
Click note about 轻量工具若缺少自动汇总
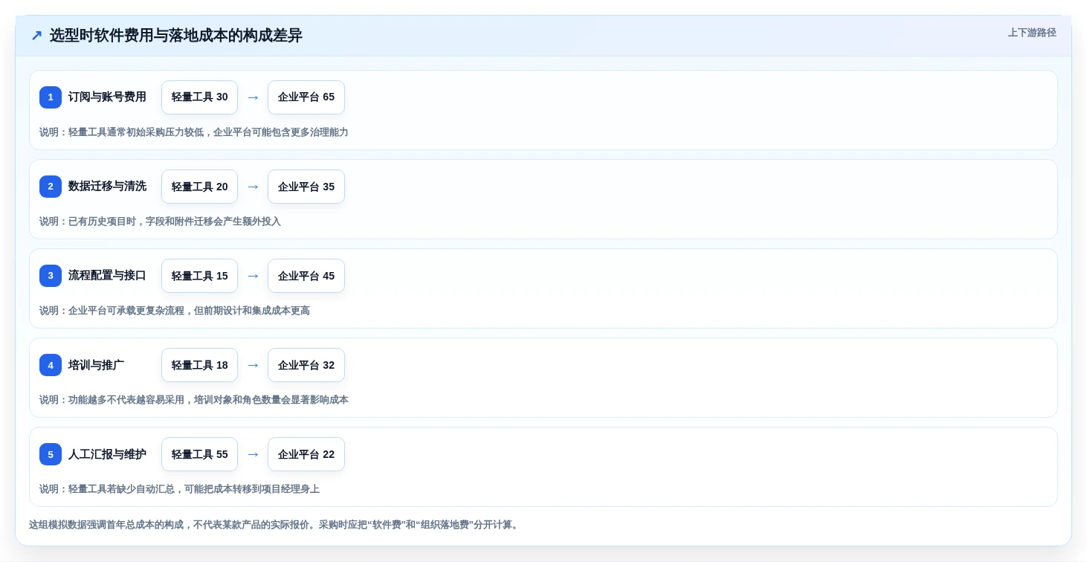(x=179, y=489)
